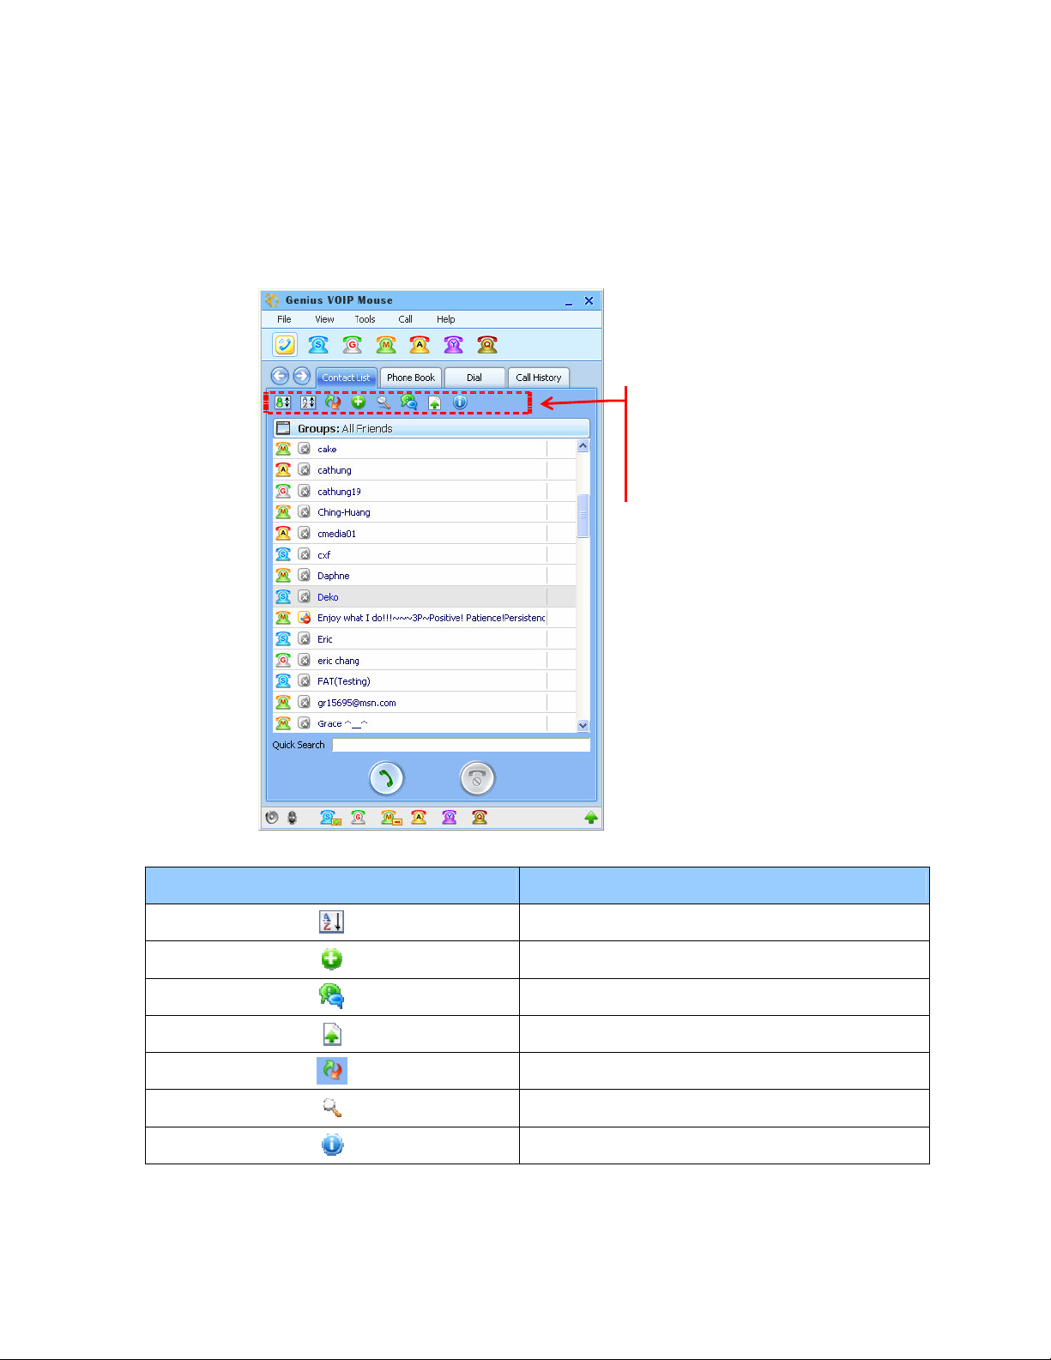Screen dimensions: 1051x1360
Task: Switch to the Dial tab
Action: coord(474,378)
